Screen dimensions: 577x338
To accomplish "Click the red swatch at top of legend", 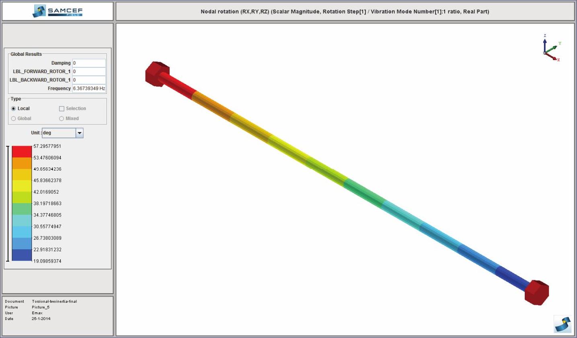I will tap(22, 151).
